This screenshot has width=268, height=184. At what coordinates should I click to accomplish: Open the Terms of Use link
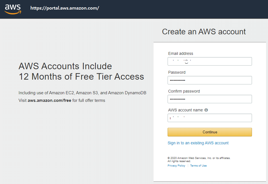click(x=198, y=165)
